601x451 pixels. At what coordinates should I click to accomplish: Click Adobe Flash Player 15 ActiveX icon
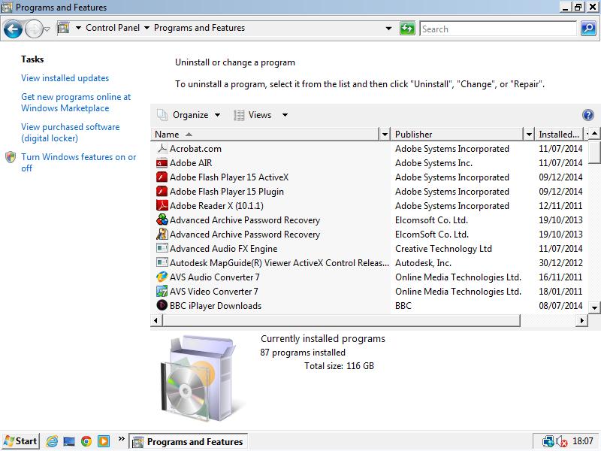(x=162, y=177)
